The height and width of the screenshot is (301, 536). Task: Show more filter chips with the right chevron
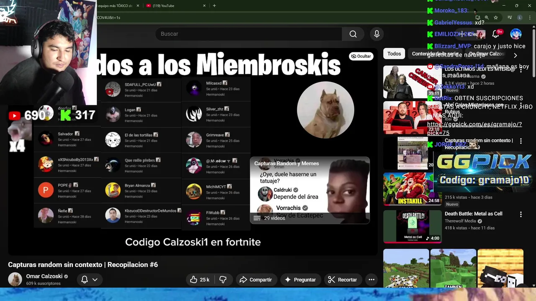(515, 55)
